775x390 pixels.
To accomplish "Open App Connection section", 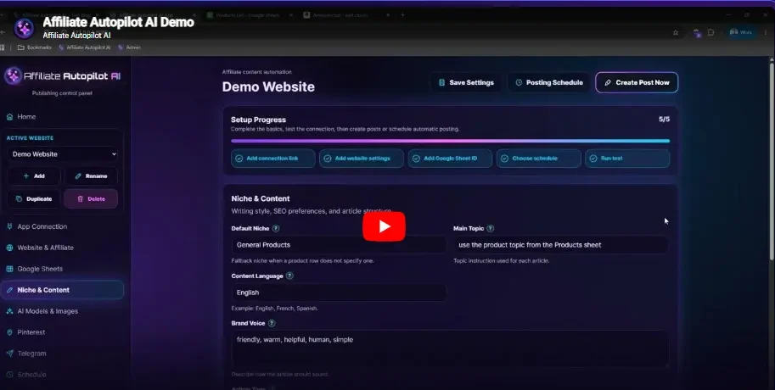I will [42, 226].
